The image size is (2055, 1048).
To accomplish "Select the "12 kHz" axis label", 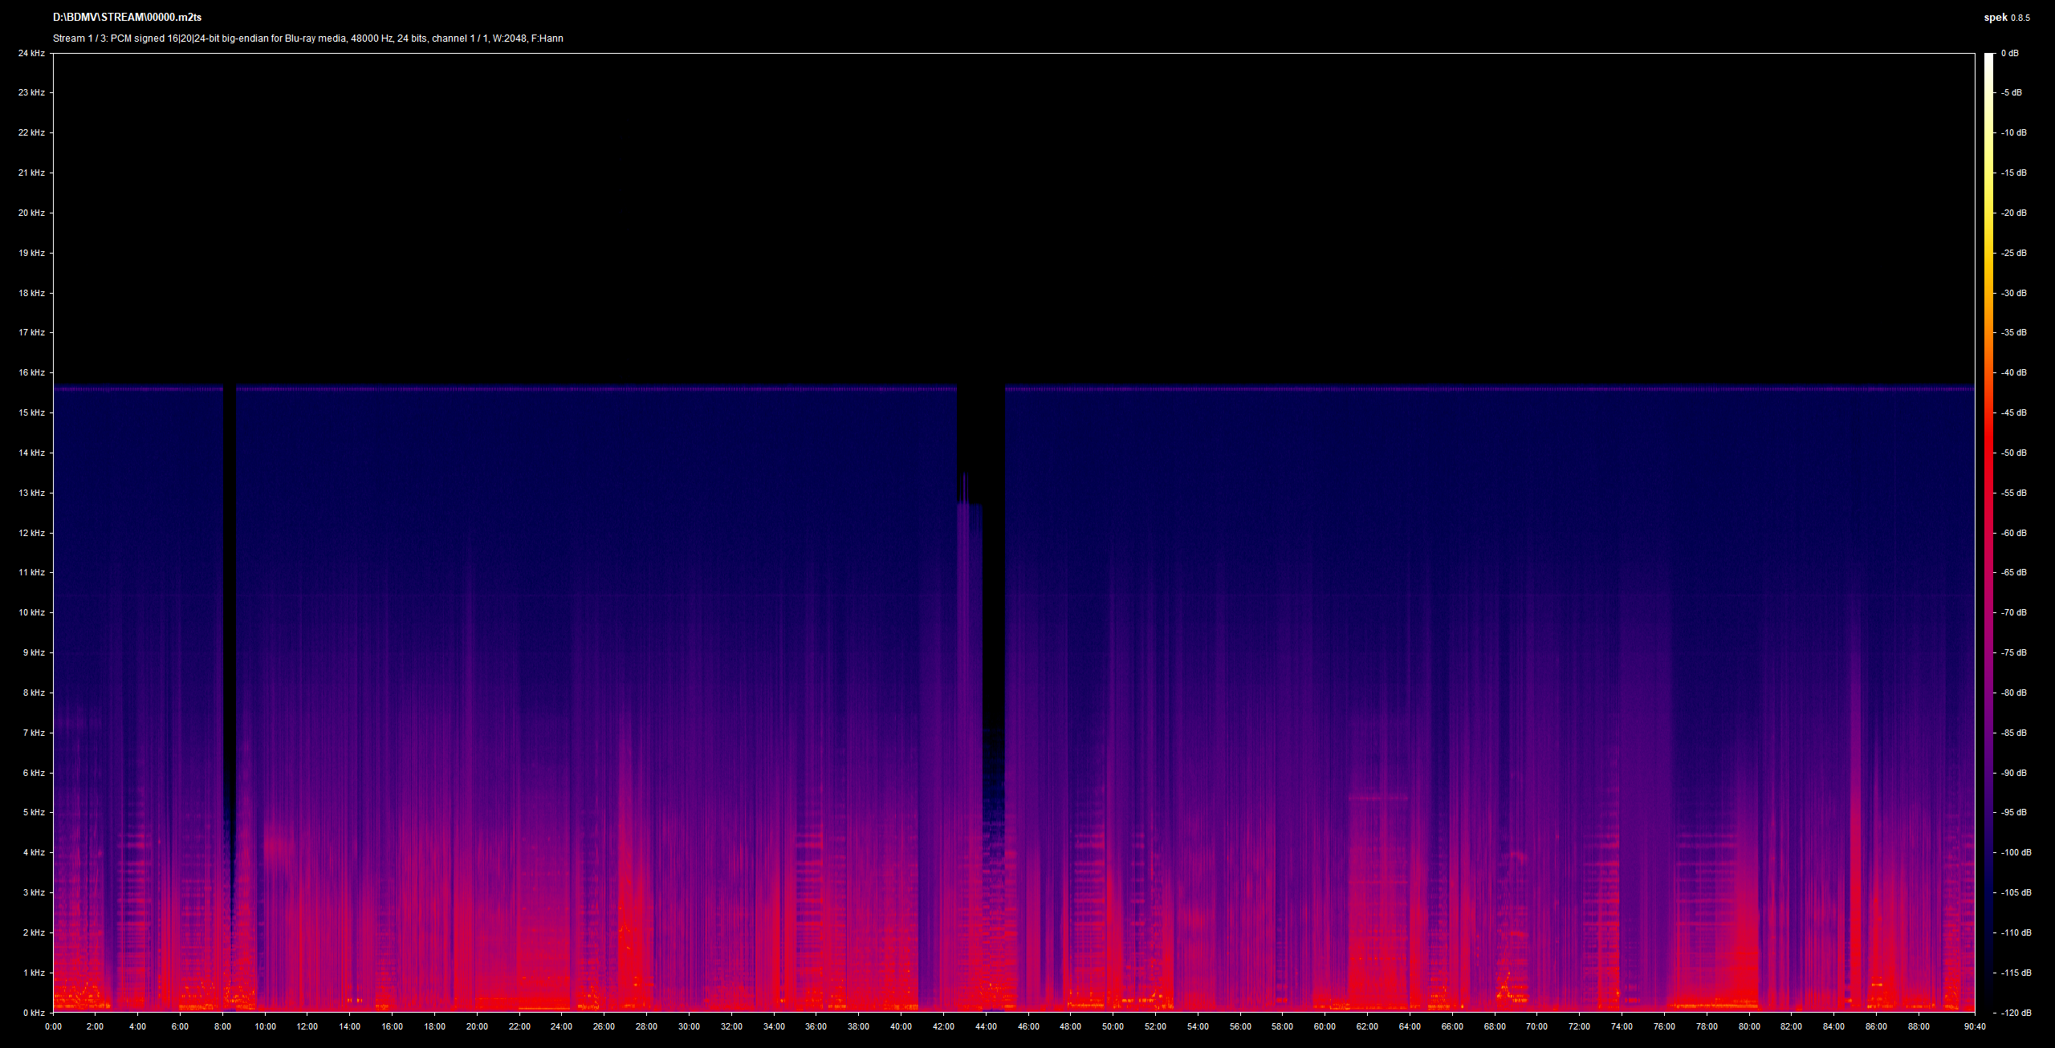I will 31,534.
